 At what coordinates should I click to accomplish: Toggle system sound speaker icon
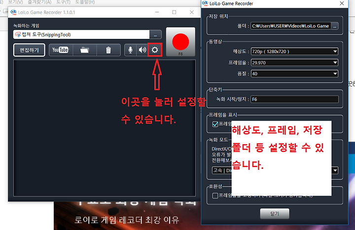click(x=142, y=50)
